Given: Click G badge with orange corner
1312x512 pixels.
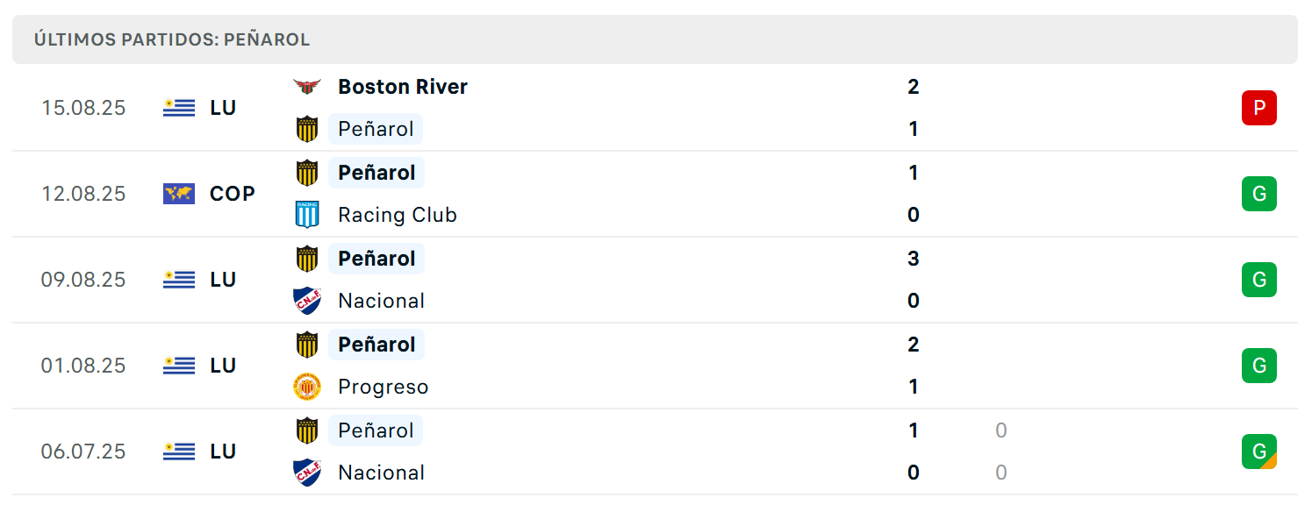Looking at the screenshot, I should click(1259, 452).
